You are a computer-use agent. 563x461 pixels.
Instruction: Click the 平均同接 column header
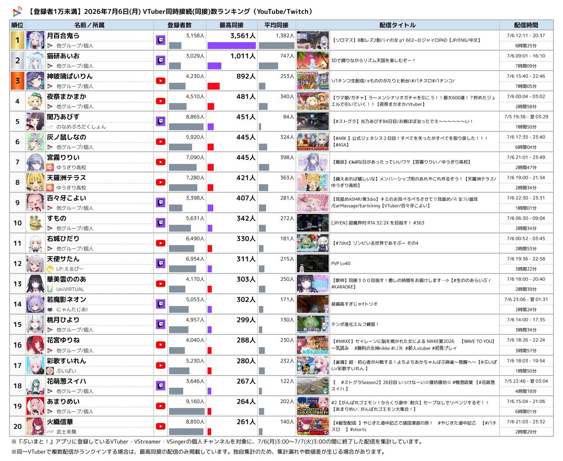(276, 25)
